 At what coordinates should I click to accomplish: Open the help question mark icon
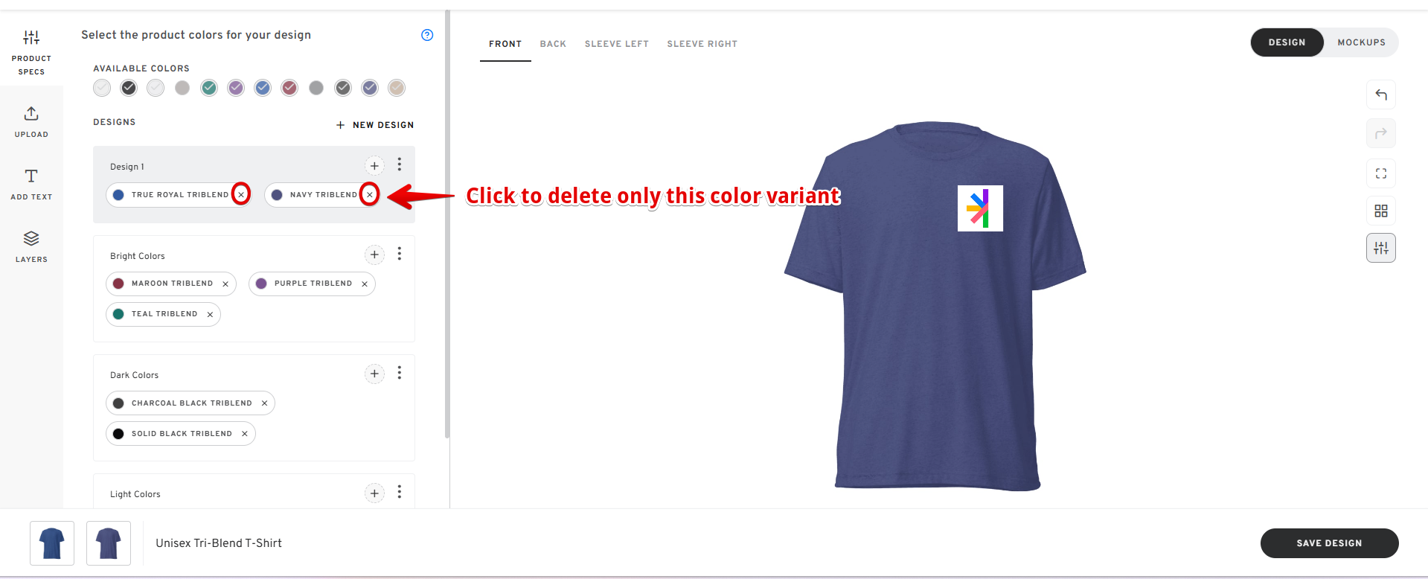(427, 35)
